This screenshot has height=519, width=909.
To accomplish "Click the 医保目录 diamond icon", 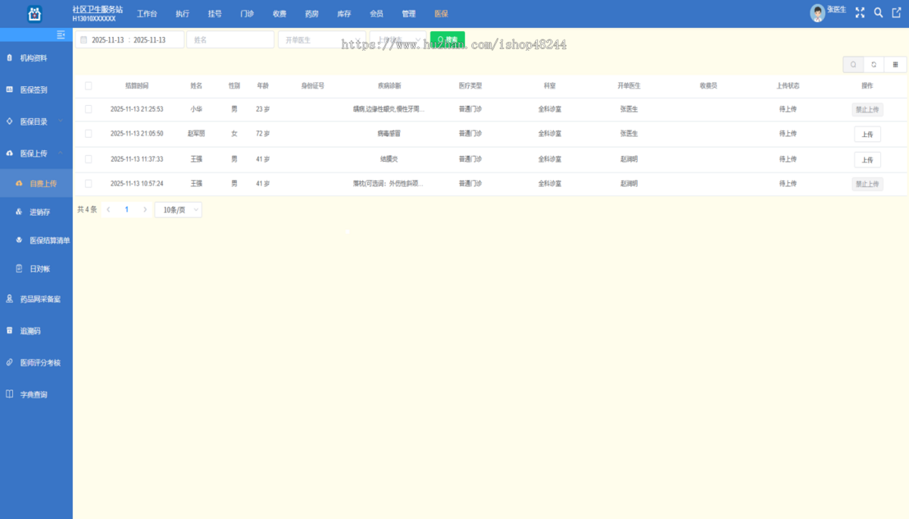I will 9,121.
